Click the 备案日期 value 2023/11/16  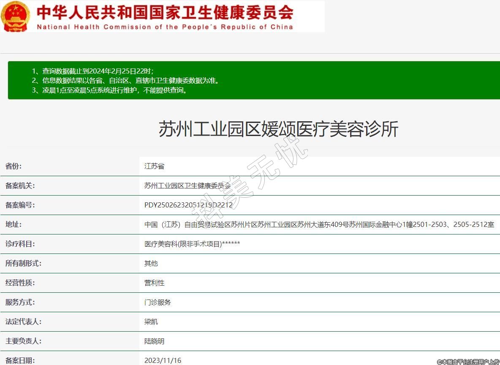[x=163, y=360]
